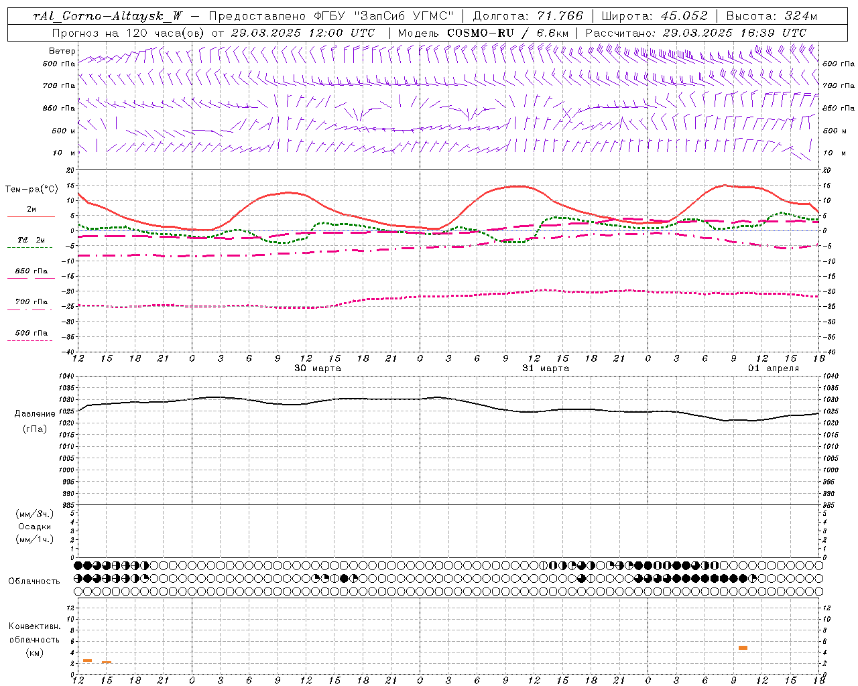This screenshot has height=686, width=858.
Task: Click the Широта: 45.052 value
Action: (655, 16)
